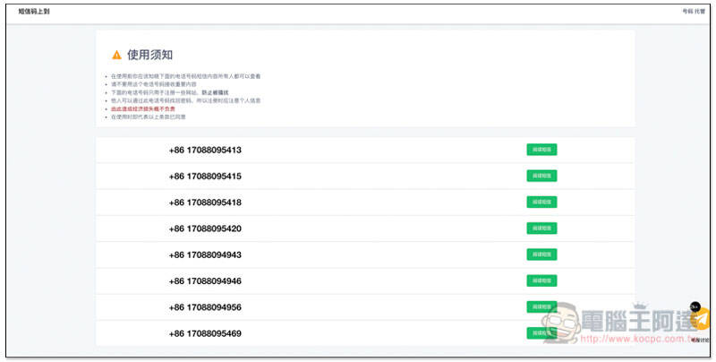Image resolution: width=716 pixels, height=362 pixels.
Task: Select phone number +86 17088094946
Action: (x=205, y=280)
